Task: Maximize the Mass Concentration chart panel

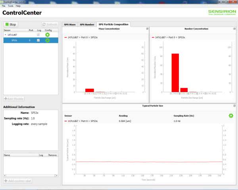Action: [147, 29]
